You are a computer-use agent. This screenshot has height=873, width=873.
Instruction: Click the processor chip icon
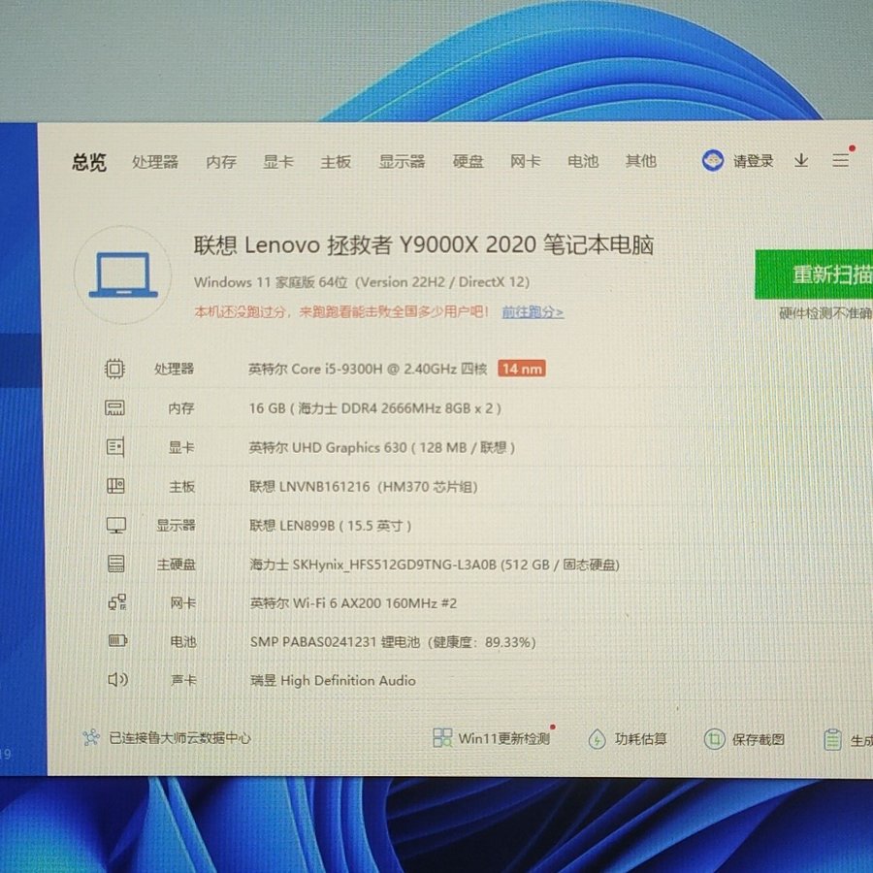[114, 369]
